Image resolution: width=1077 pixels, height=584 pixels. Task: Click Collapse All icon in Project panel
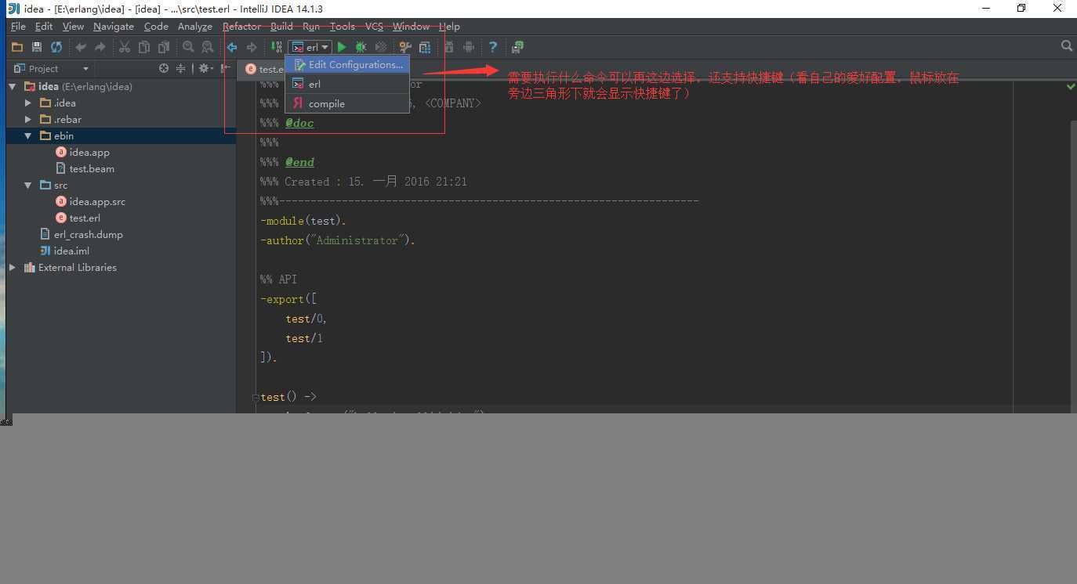[180, 68]
